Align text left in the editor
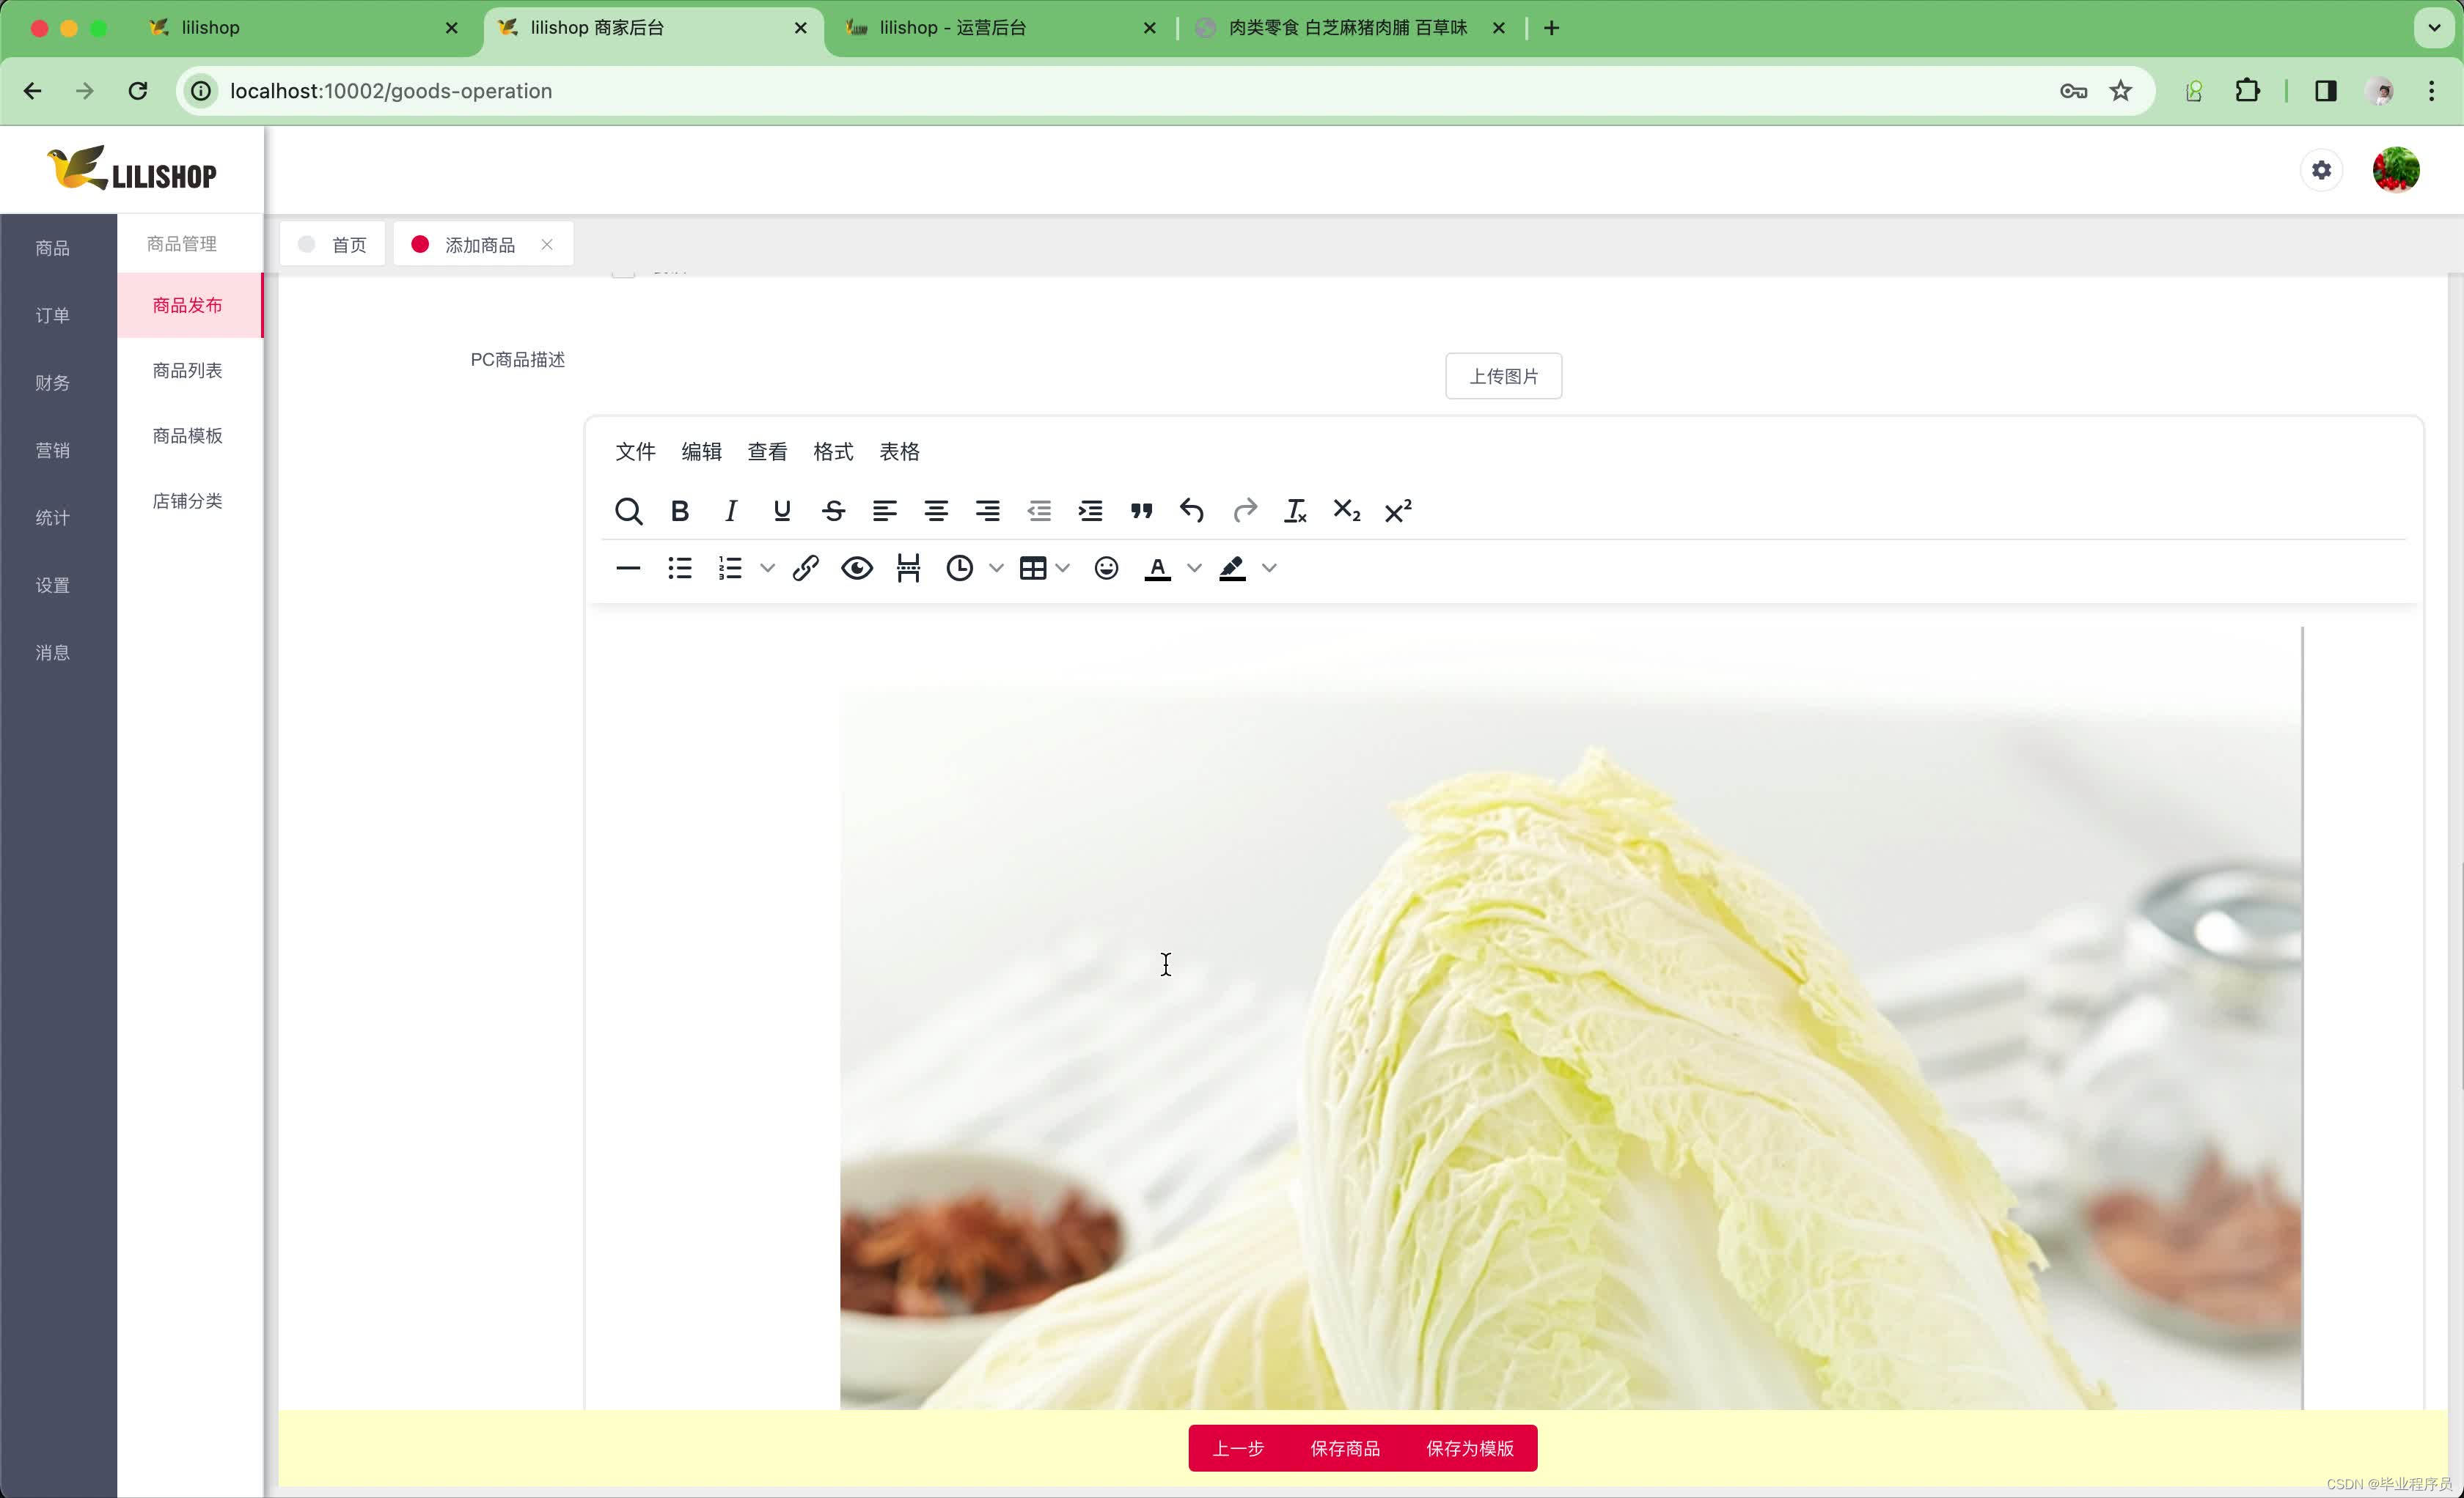 [x=884, y=511]
